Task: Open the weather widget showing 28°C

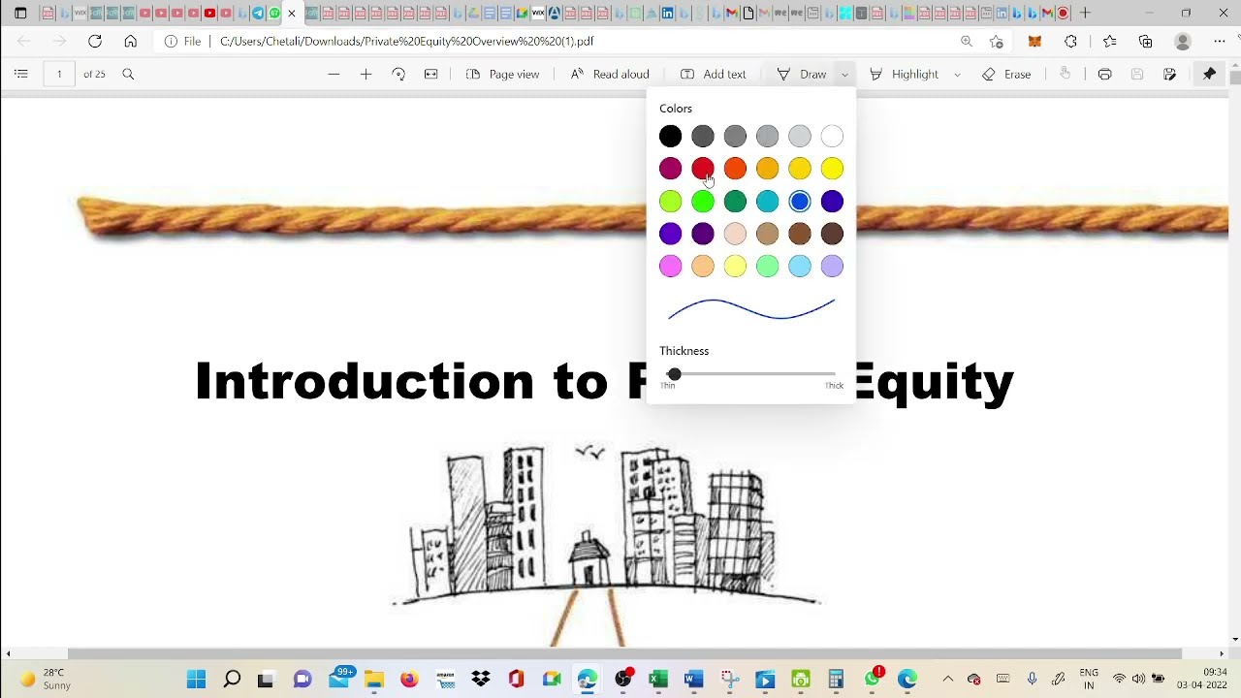Action: click(x=46, y=679)
